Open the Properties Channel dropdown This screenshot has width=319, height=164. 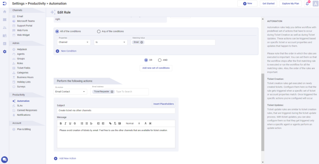click(x=74, y=42)
